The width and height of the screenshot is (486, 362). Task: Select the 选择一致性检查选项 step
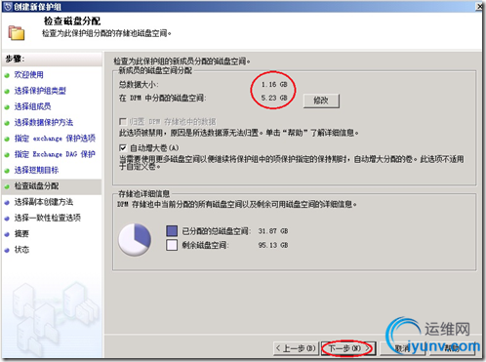48,218
